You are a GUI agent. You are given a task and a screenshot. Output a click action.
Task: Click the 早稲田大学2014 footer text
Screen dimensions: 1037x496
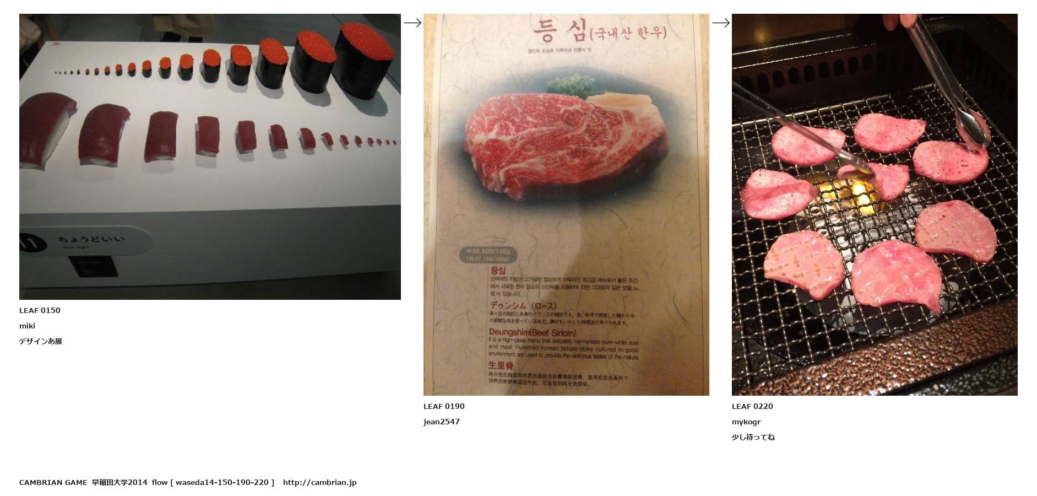[x=120, y=482]
